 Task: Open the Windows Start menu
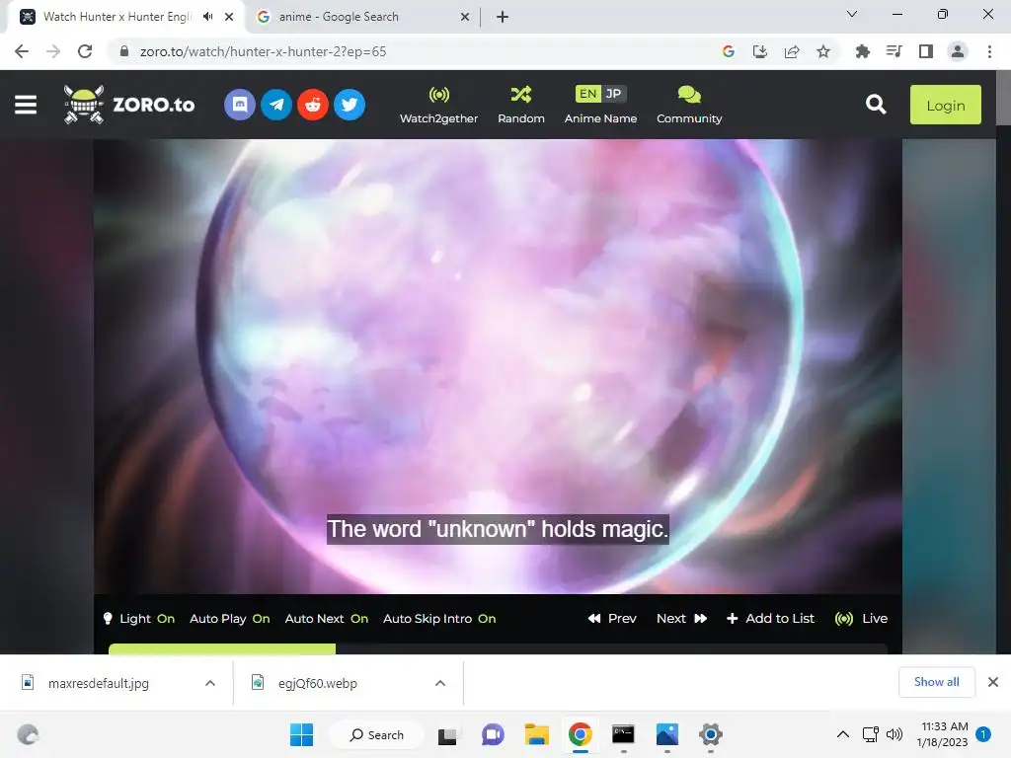point(301,734)
